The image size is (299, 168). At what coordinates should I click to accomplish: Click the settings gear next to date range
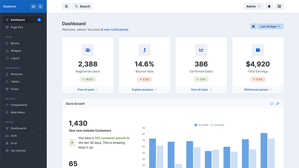[x=253, y=27]
